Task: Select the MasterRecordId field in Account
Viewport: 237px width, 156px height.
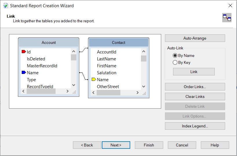Action: tap(42, 66)
